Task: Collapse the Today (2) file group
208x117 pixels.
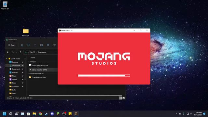Action: 28,62
